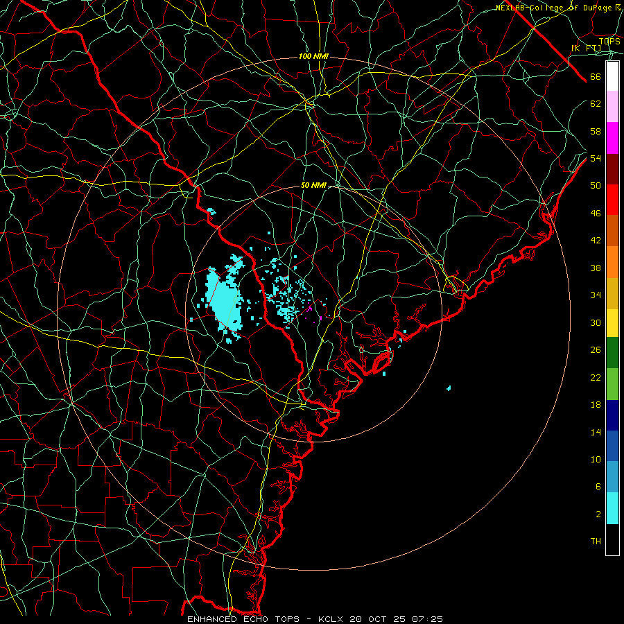
Task: Click the largest cyan echo blob
Action: pyautogui.click(x=224, y=300)
